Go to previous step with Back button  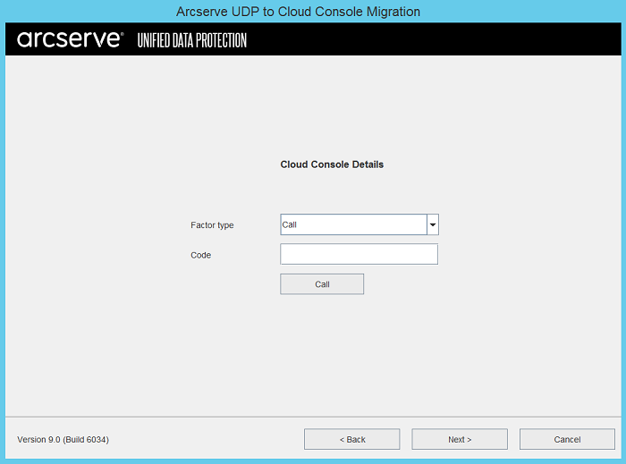[351, 439]
